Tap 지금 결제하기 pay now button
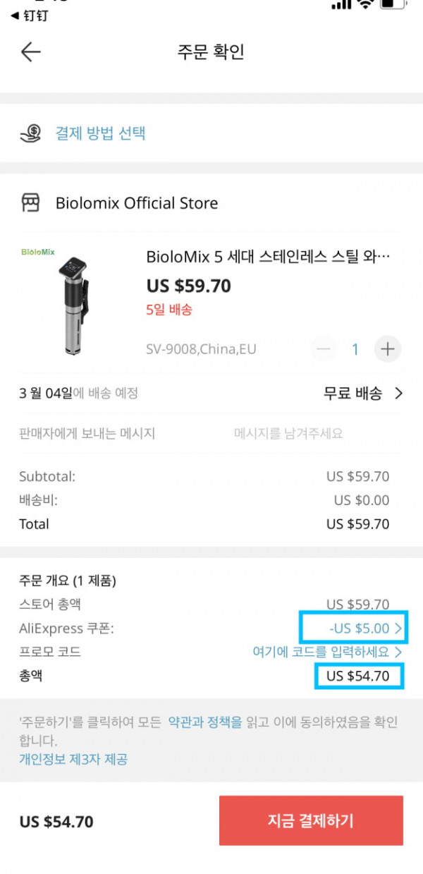The height and width of the screenshot is (874, 423). 311,820
